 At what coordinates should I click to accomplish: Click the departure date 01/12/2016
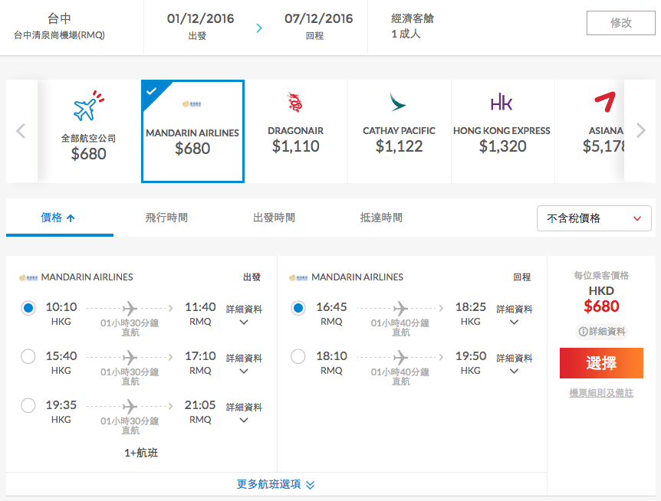point(200,18)
